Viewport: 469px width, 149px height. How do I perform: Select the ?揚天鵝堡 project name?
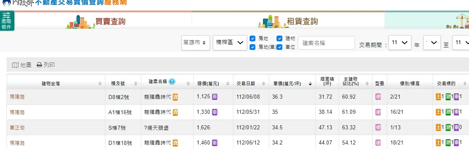click(156, 128)
